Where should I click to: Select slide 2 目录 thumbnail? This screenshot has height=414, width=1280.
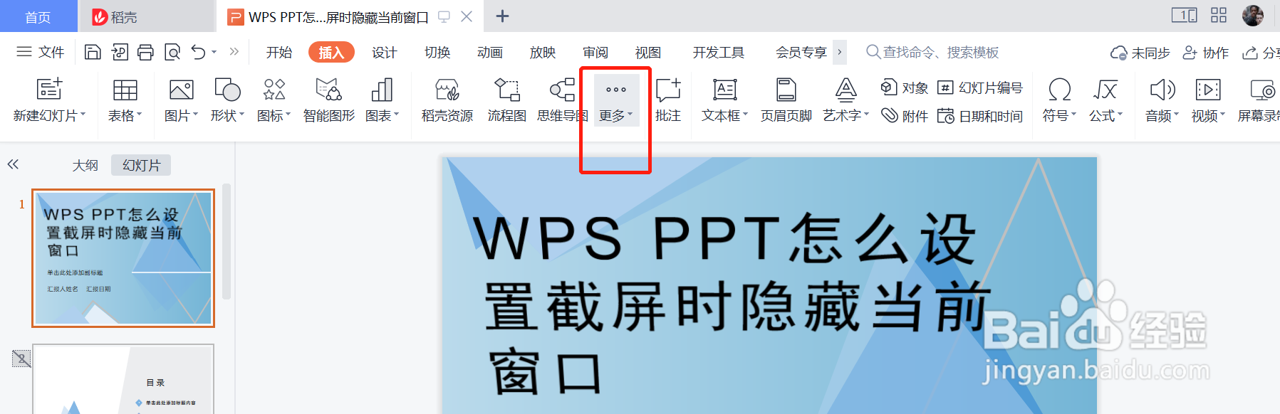tap(123, 379)
